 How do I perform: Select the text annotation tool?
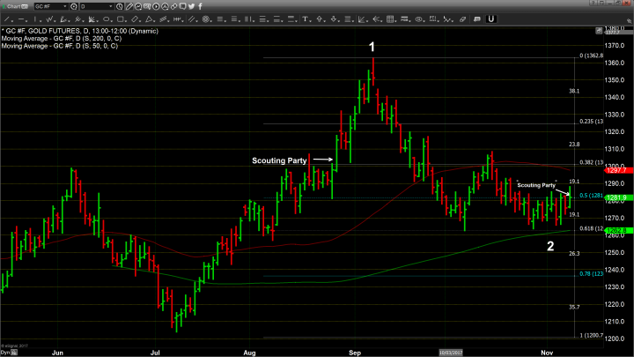[x=306, y=19]
